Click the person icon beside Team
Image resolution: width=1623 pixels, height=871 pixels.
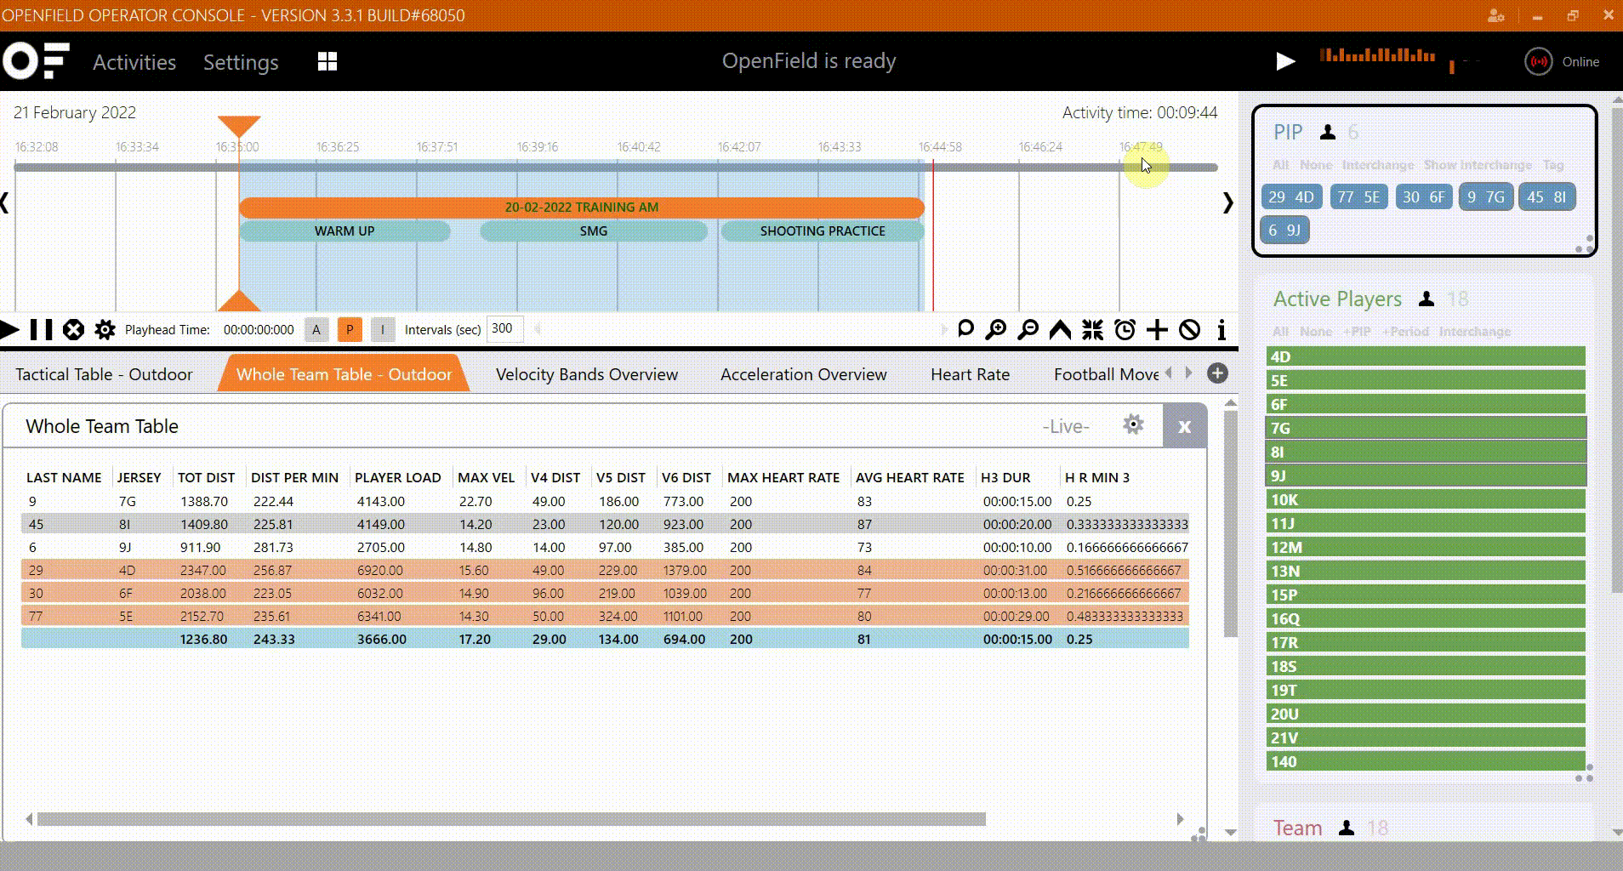coord(1347,828)
